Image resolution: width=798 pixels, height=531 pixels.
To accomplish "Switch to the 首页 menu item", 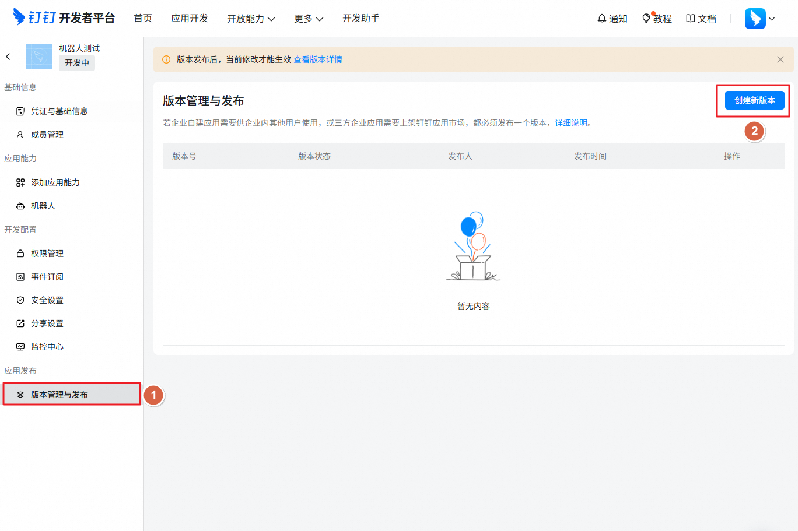I will (x=143, y=18).
